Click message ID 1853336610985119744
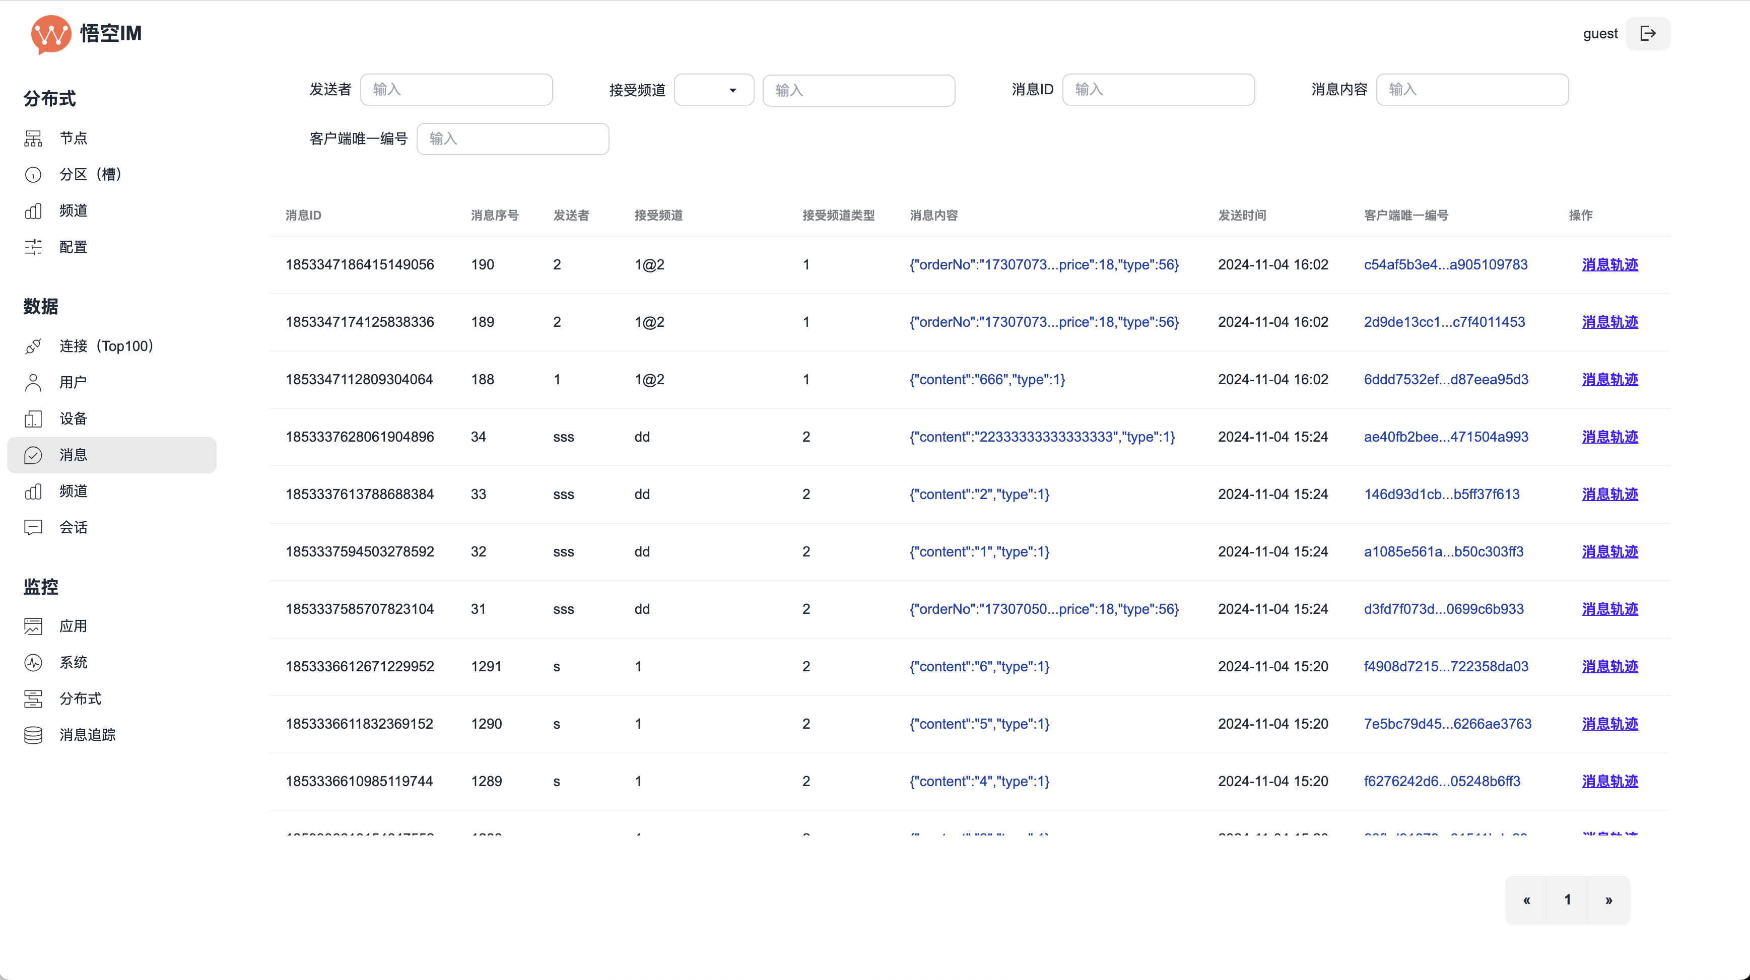The height and width of the screenshot is (980, 1750). 359,781
